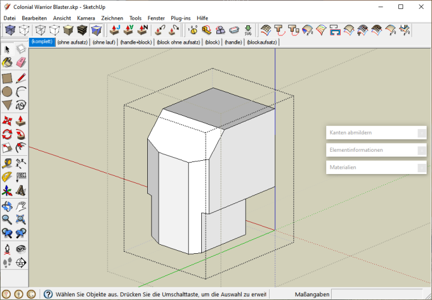Choose the Tape Measure tool

tap(7, 163)
